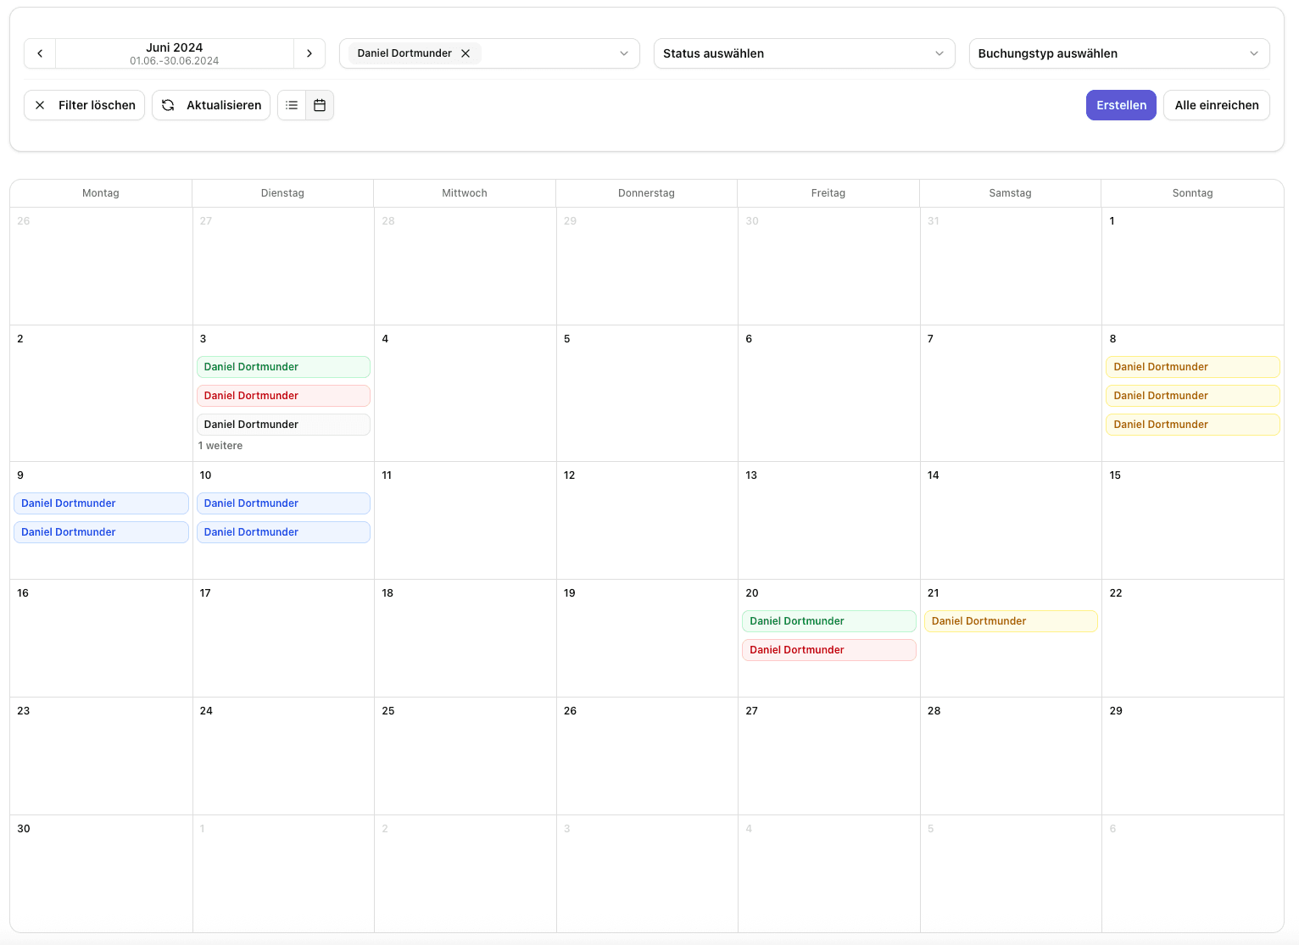Remove the Daniel Dortmunder filter chip
The image size is (1299, 945).
click(466, 53)
